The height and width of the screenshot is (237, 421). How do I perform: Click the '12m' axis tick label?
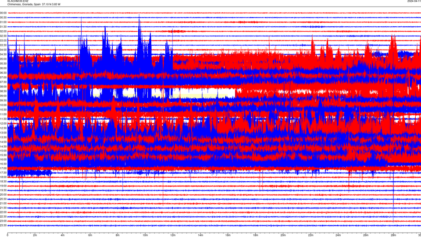[x=173, y=235]
